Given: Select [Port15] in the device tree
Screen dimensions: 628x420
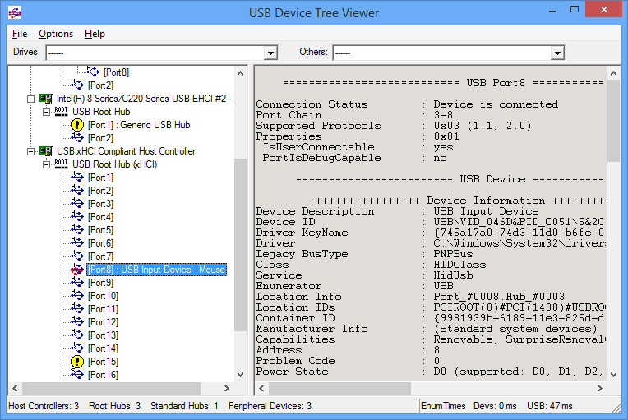Looking at the screenshot, I should (x=103, y=362).
